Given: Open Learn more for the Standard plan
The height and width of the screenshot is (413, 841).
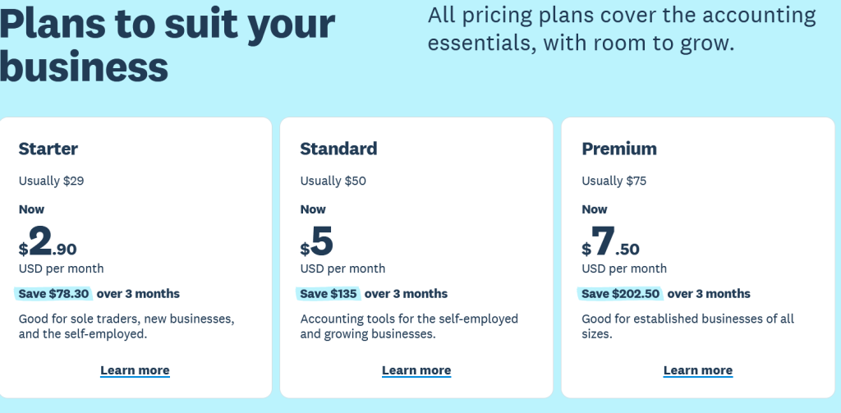Looking at the screenshot, I should (416, 370).
